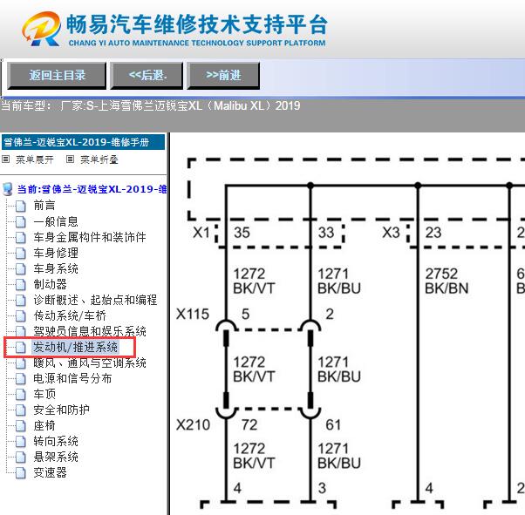The height and width of the screenshot is (515, 525).
Task: Click the computer icon at tree root
Action: 8,189
